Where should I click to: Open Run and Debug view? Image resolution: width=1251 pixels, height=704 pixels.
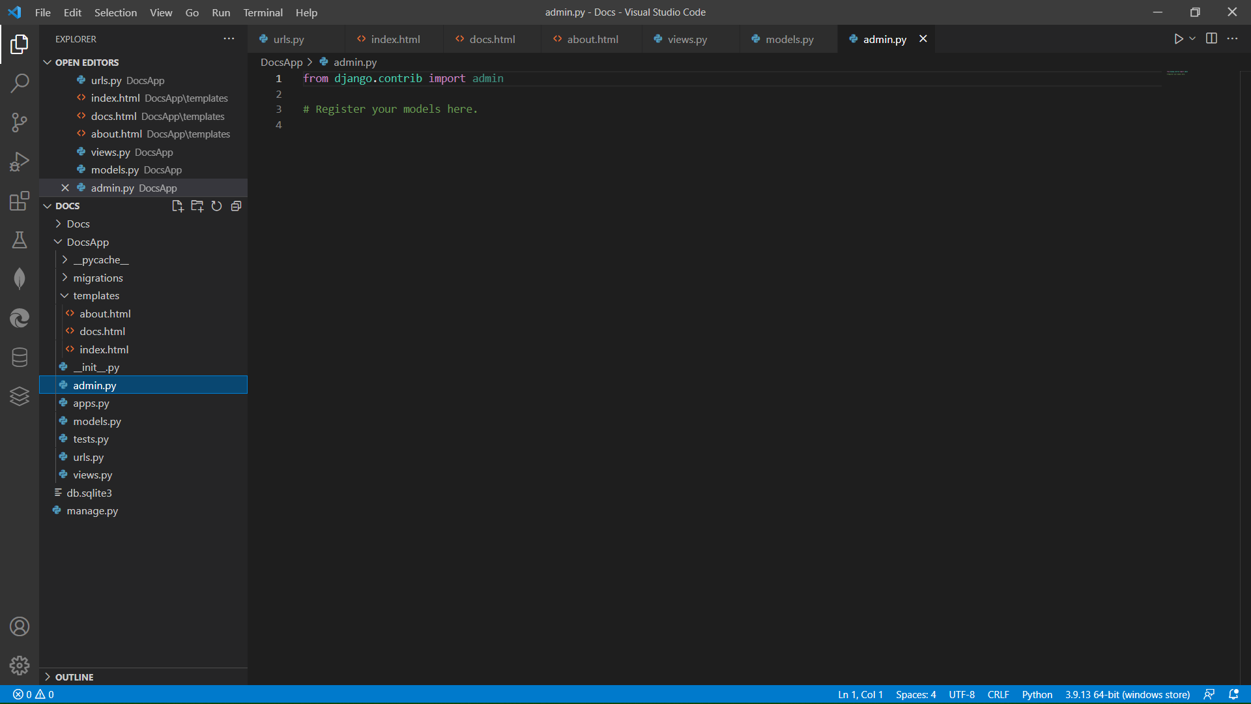(20, 161)
